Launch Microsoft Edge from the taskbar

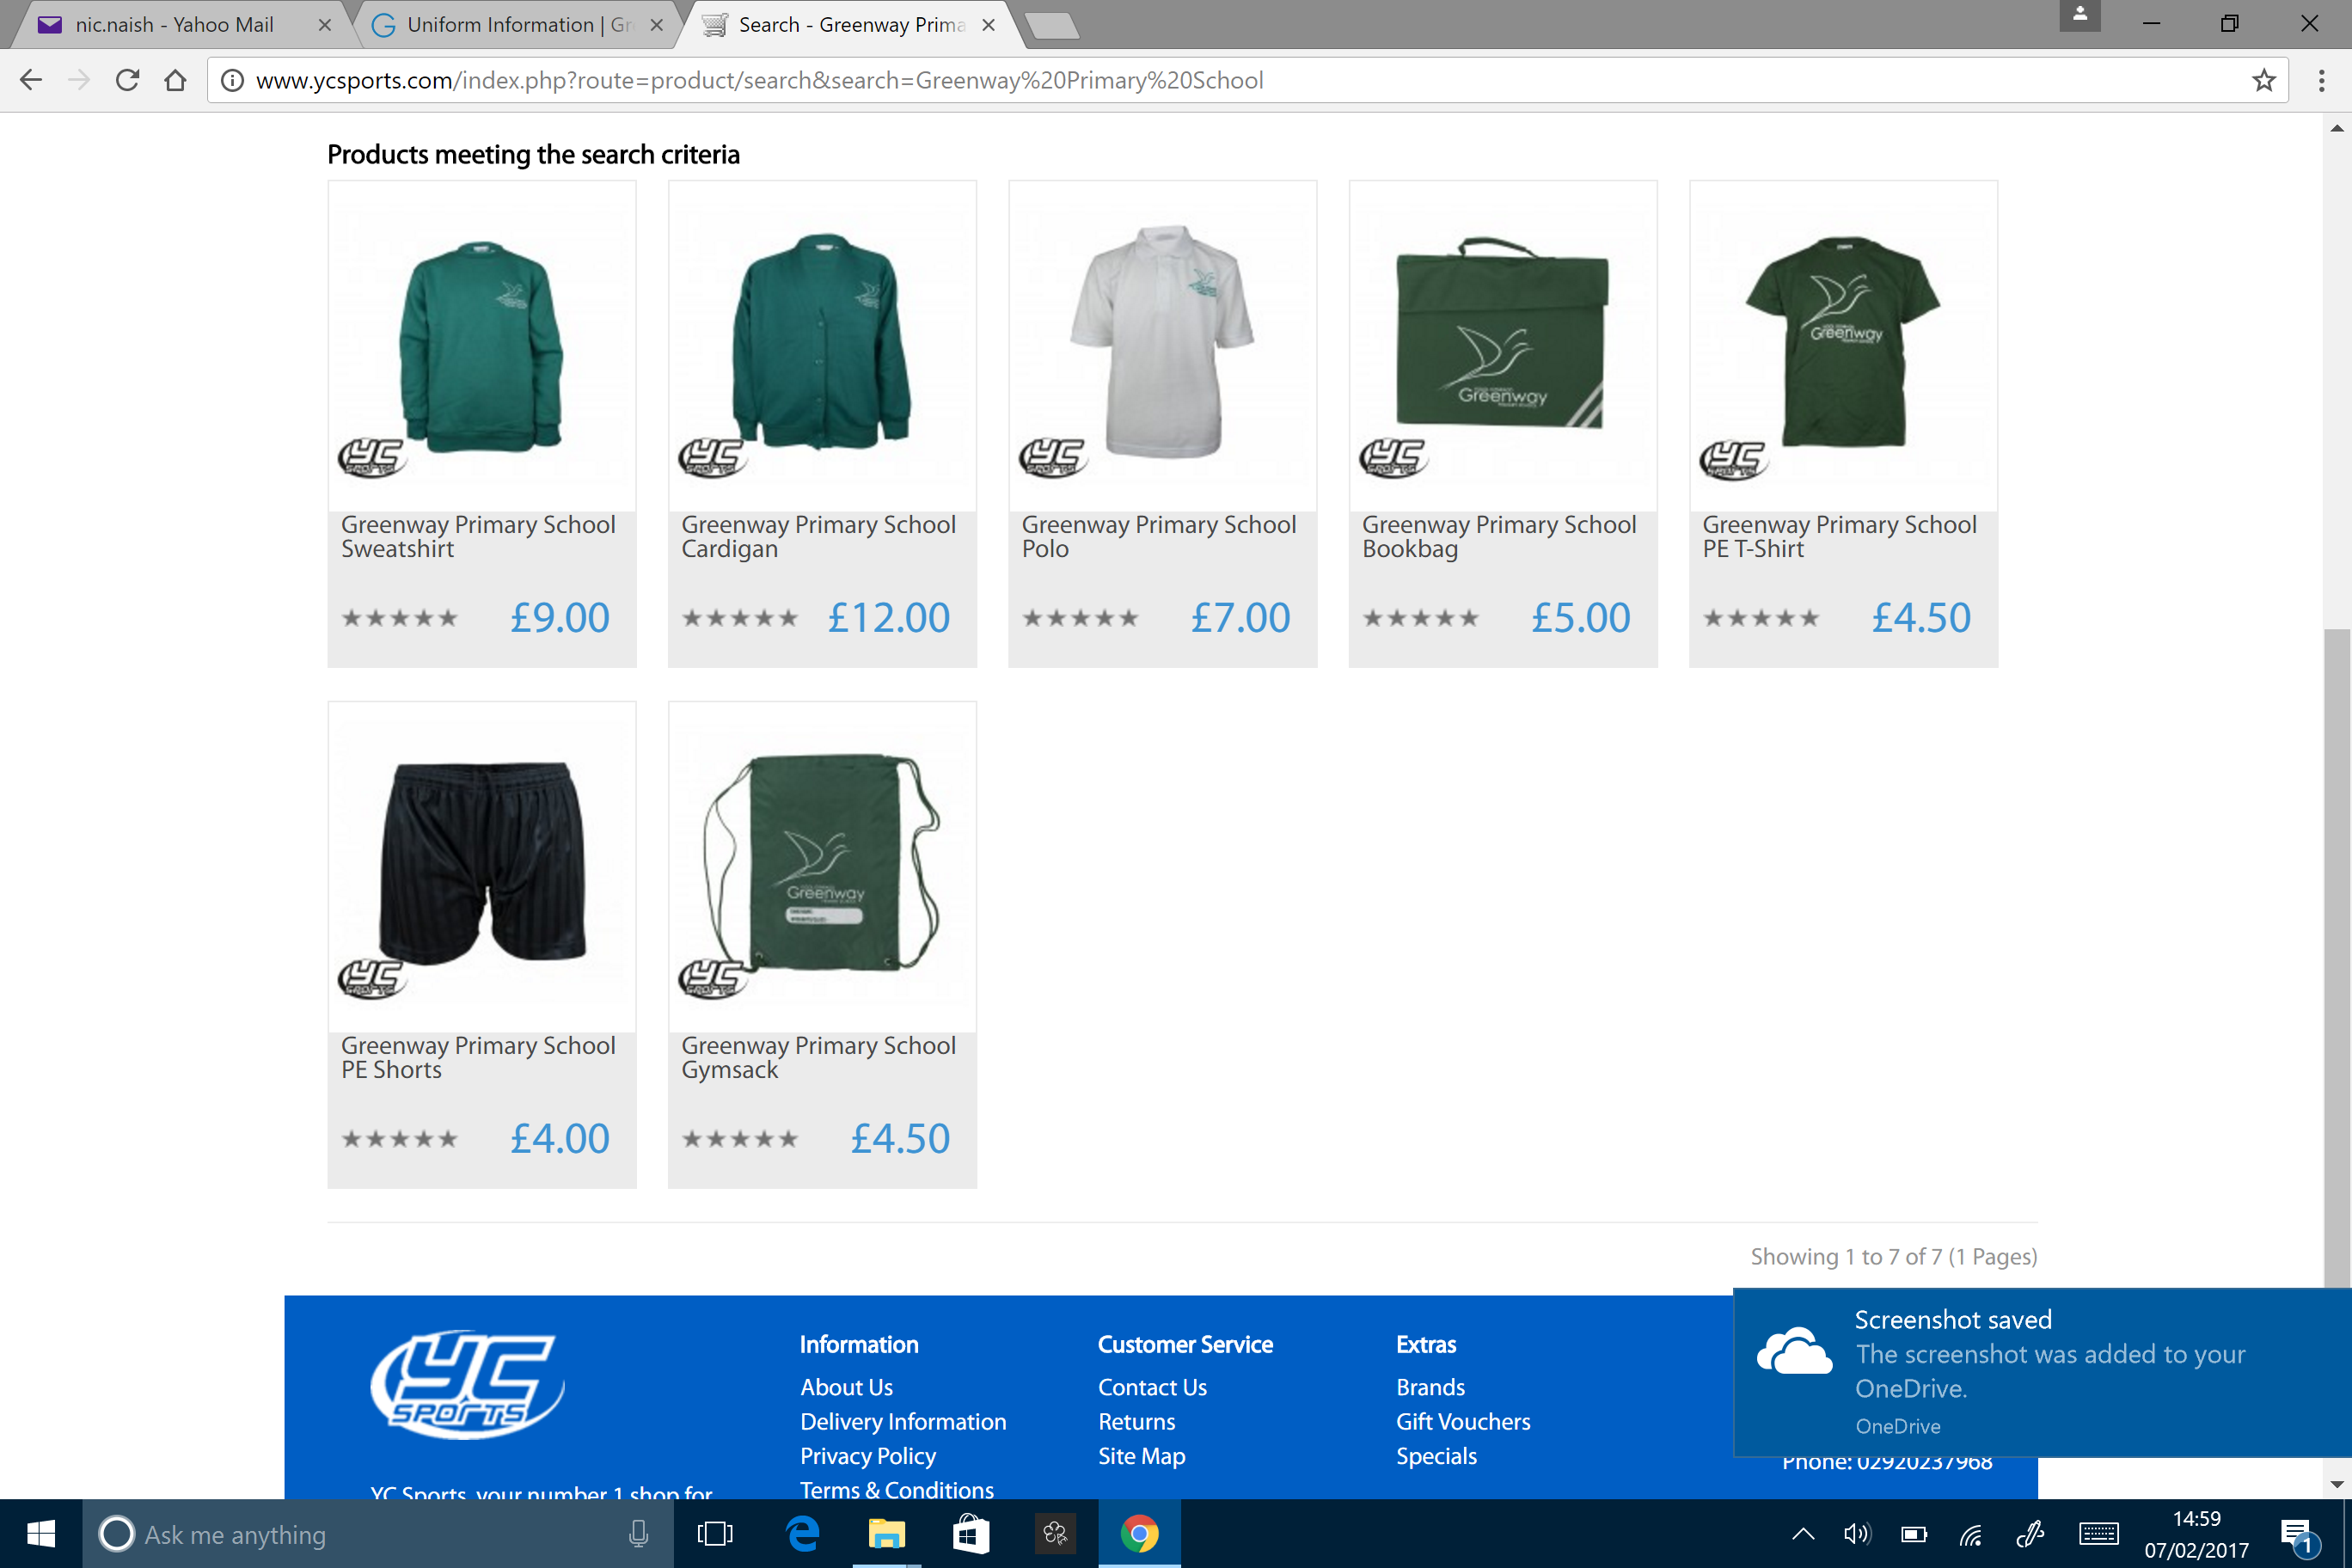(802, 1534)
